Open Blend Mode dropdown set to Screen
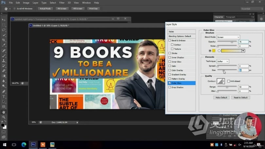Viewport: 265px width, 149px height. point(228,37)
